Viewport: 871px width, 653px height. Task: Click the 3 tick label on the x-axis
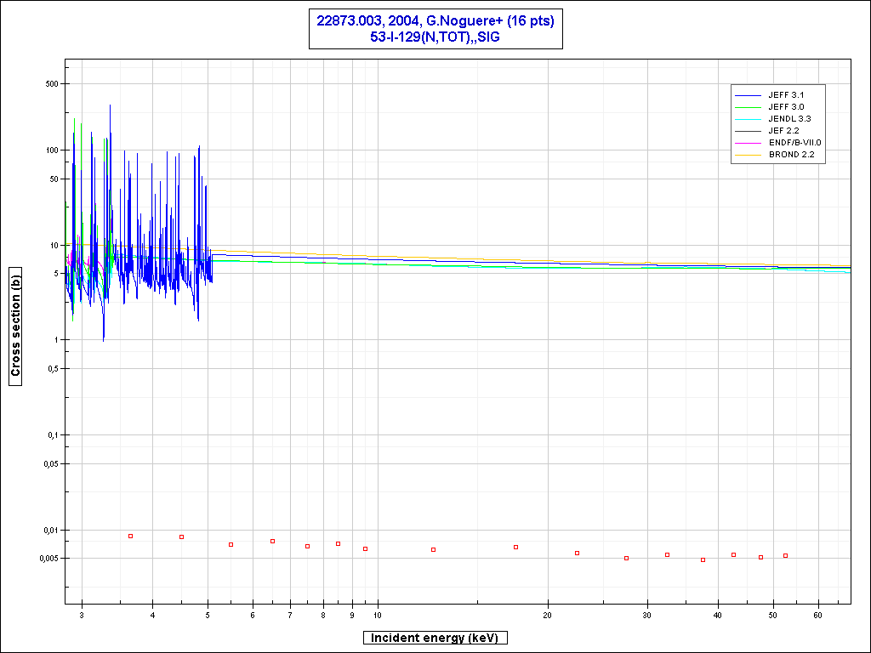click(82, 615)
